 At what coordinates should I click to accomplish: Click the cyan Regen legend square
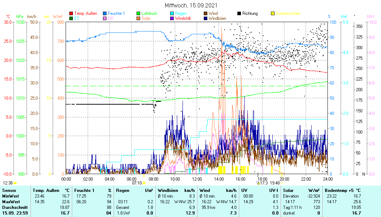[172, 14]
